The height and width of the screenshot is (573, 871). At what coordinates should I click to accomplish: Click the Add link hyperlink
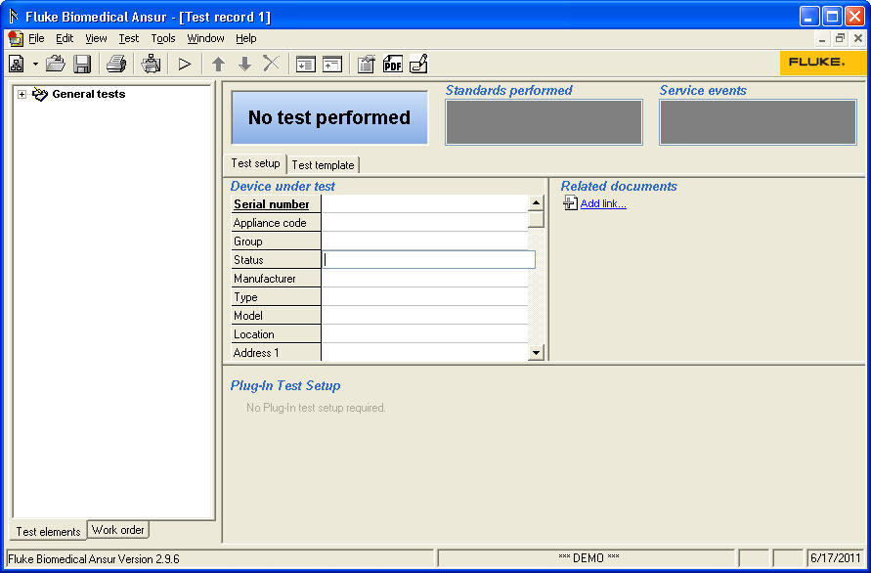600,202
